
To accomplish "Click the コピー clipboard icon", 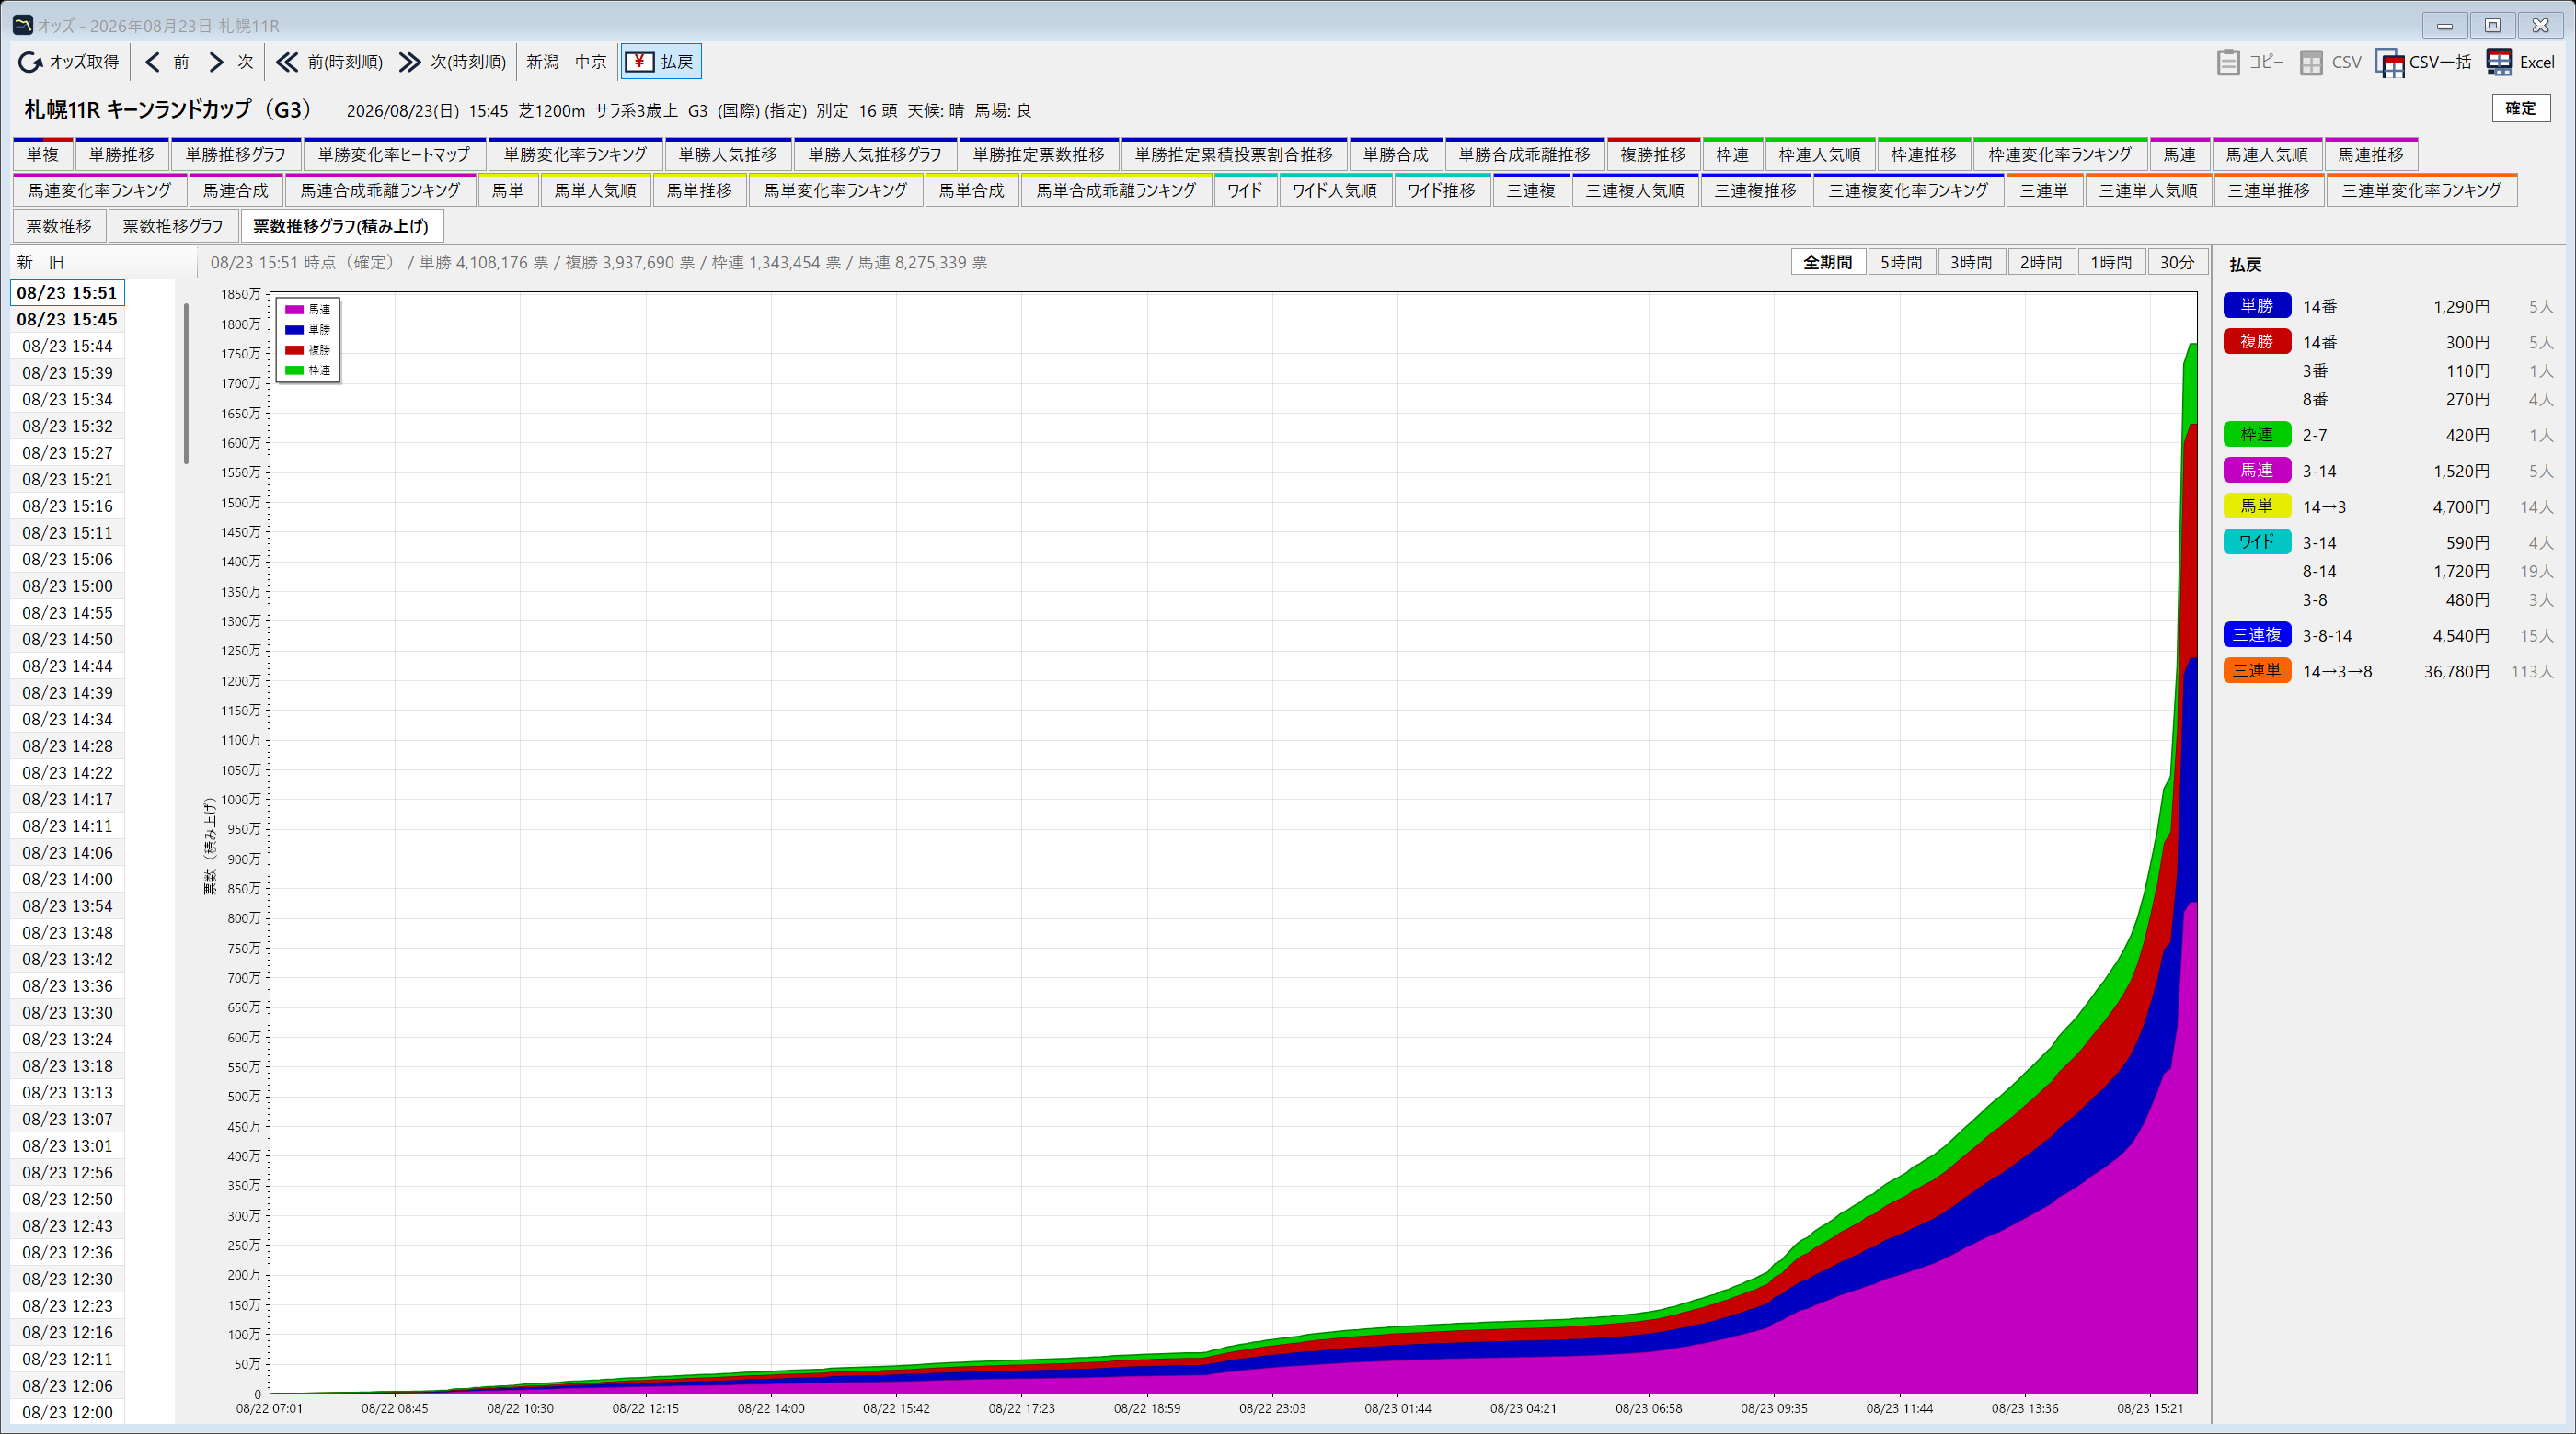I will pyautogui.click(x=2228, y=62).
